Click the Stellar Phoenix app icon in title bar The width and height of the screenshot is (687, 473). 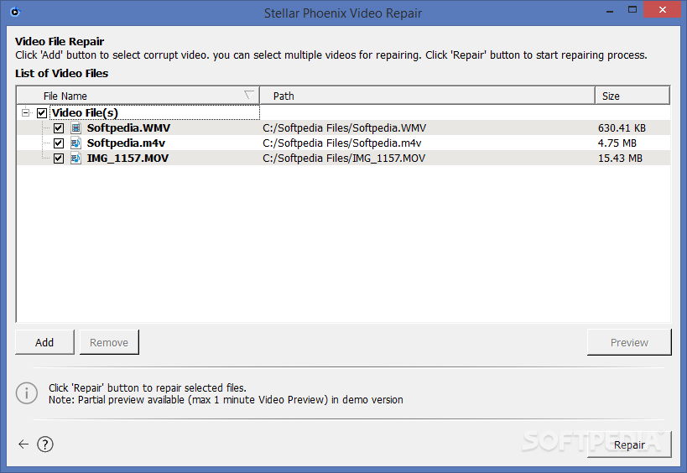[x=15, y=12]
